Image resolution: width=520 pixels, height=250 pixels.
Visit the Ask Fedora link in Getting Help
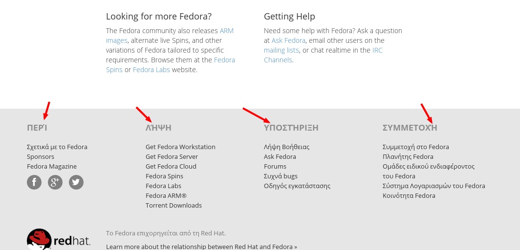pyautogui.click(x=288, y=40)
